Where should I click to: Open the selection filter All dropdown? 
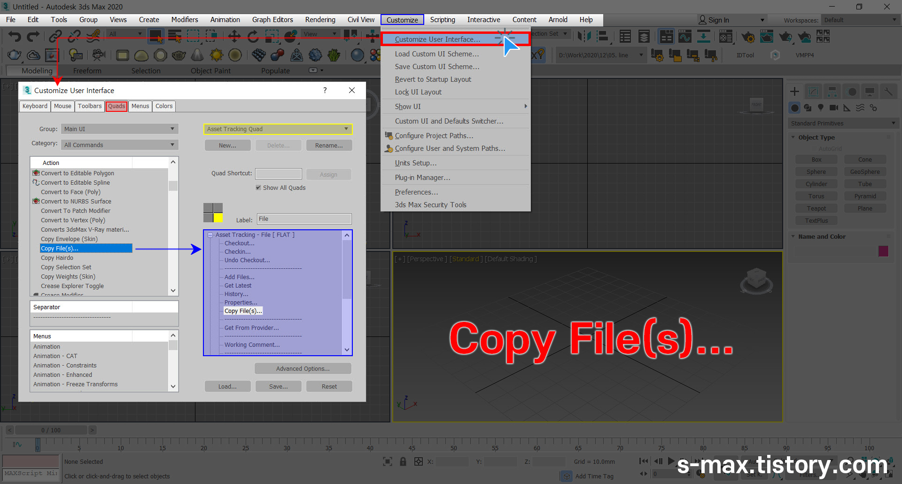pyautogui.click(x=125, y=34)
